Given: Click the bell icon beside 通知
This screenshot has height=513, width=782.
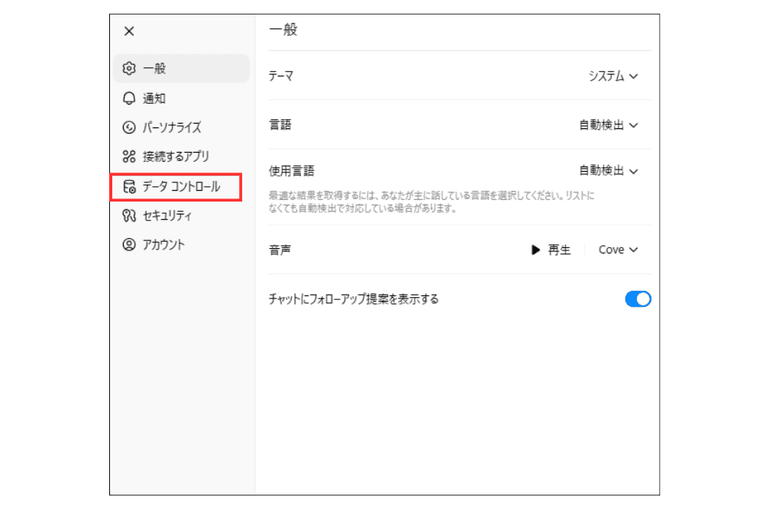Looking at the screenshot, I should [x=129, y=98].
